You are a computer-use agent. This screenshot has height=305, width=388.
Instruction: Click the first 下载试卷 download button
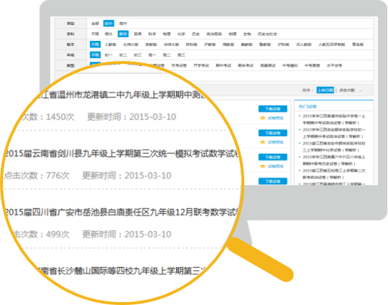point(273,109)
